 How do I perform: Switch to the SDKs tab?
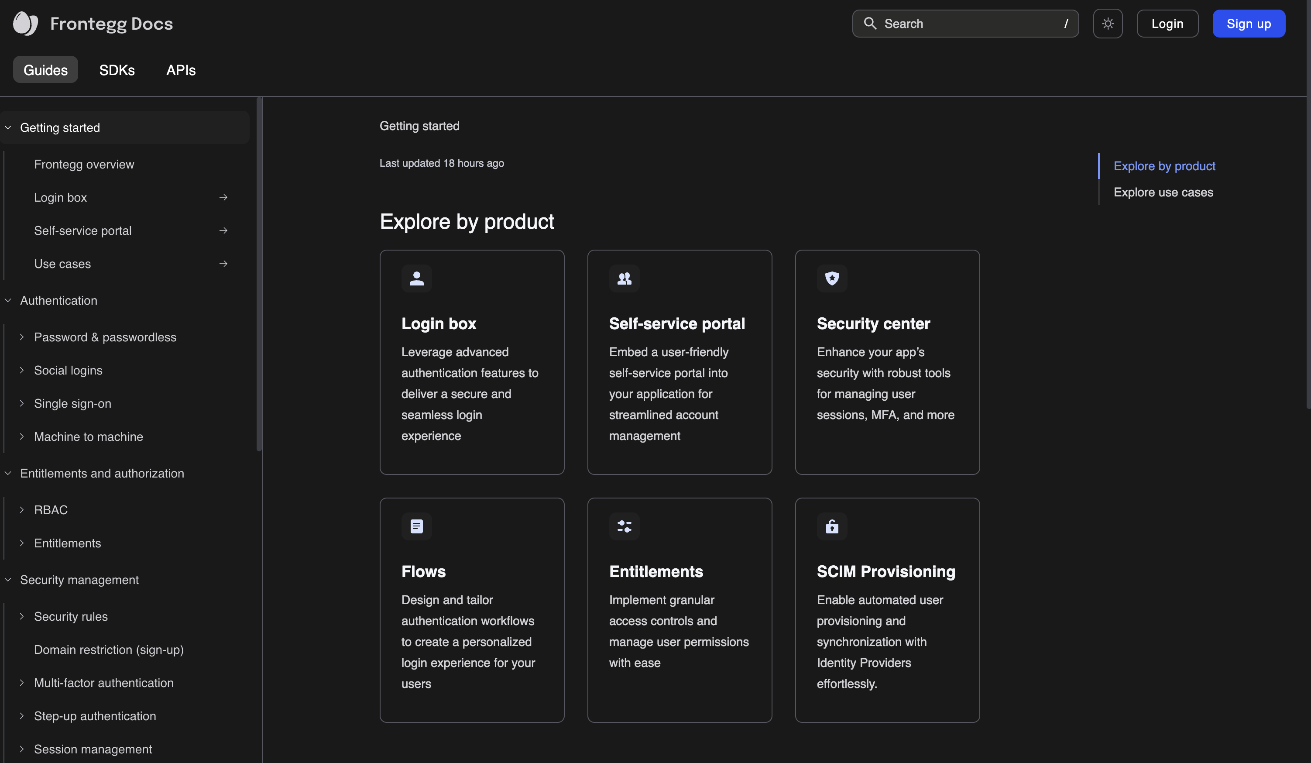pyautogui.click(x=117, y=70)
